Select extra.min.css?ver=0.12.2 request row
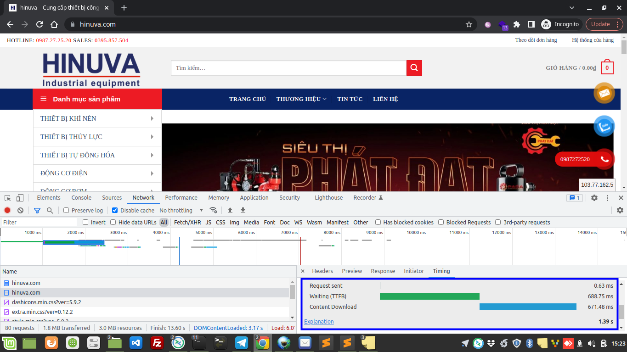 pos(145,312)
